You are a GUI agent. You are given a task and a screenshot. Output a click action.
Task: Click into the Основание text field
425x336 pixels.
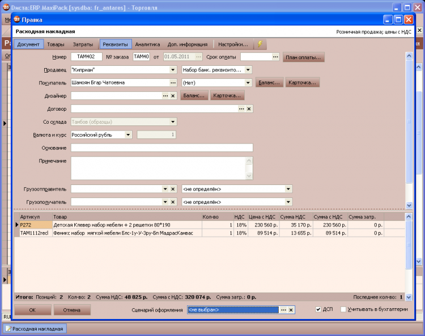[x=161, y=148]
